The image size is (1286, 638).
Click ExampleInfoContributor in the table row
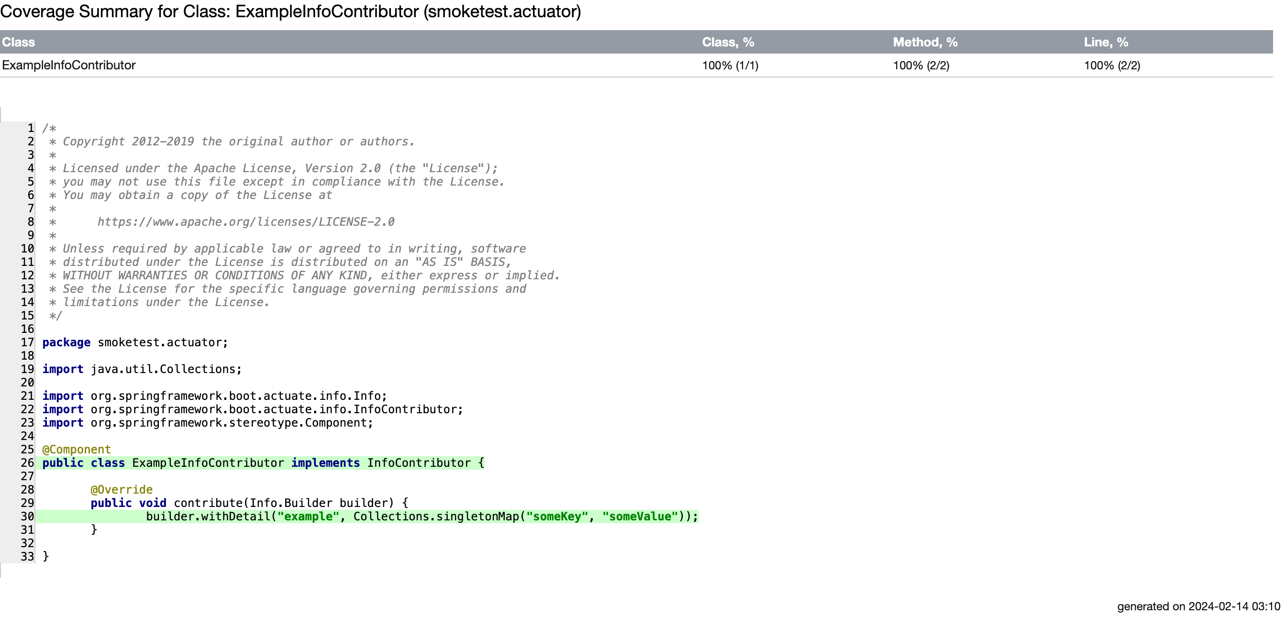[69, 66]
